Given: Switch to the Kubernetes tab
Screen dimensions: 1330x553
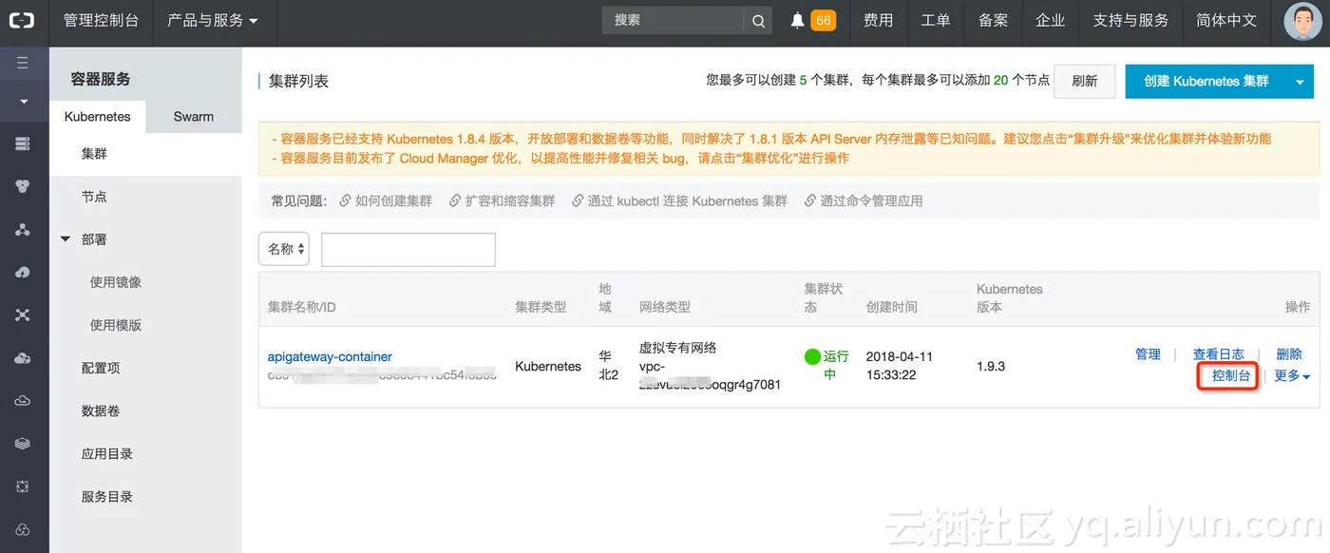Looking at the screenshot, I should click(98, 117).
